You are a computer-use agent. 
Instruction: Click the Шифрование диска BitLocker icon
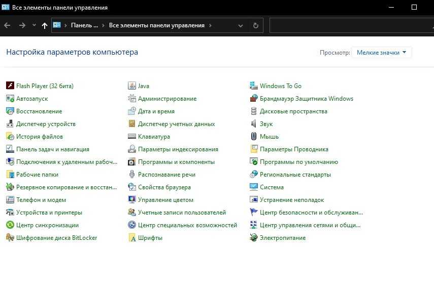[x=10, y=238]
